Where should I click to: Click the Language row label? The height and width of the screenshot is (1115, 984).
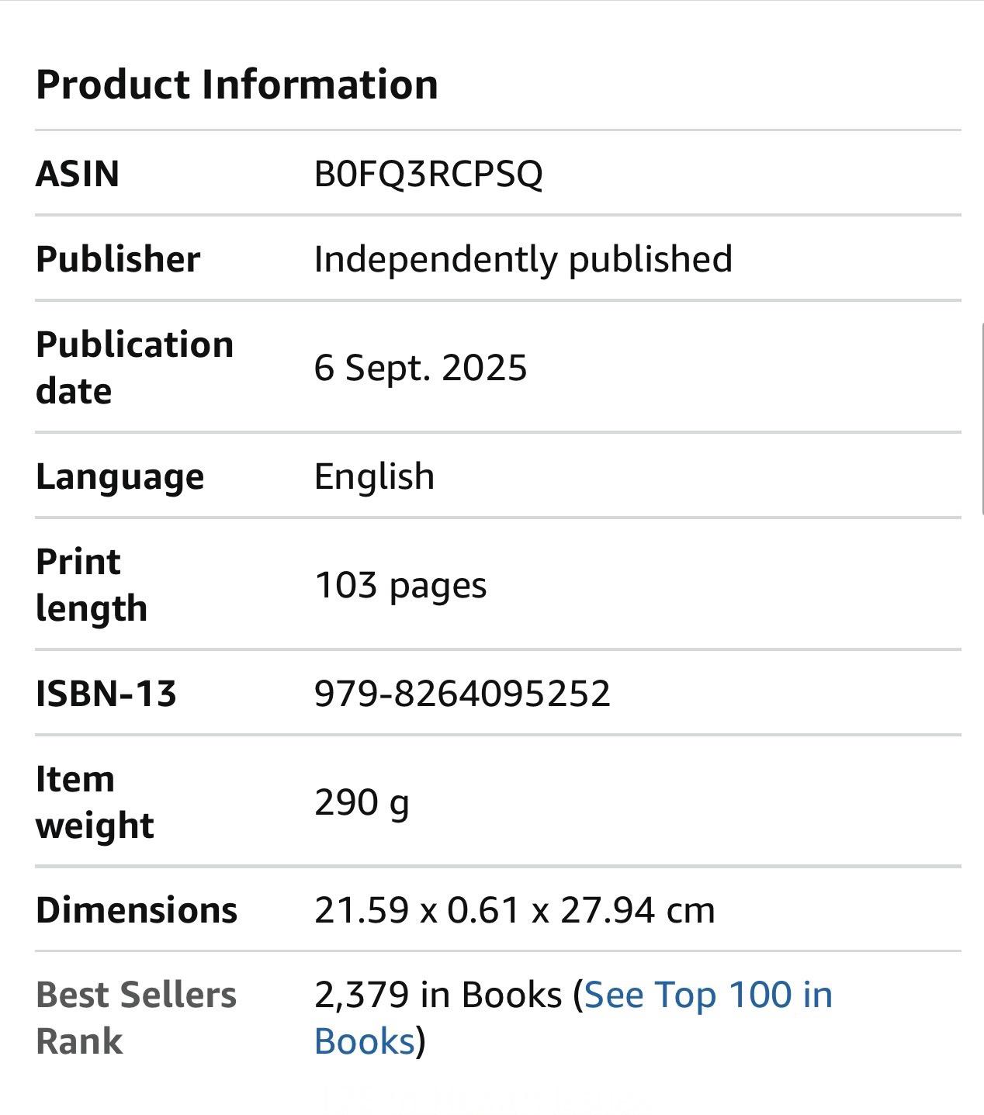(x=120, y=476)
